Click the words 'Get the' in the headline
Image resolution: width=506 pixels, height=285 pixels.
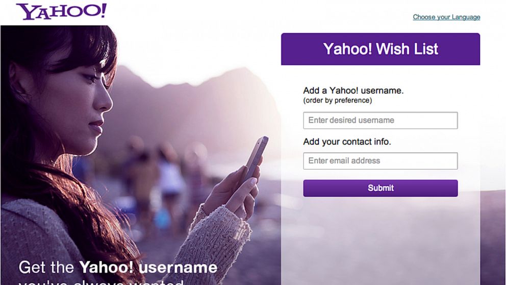click(x=46, y=268)
